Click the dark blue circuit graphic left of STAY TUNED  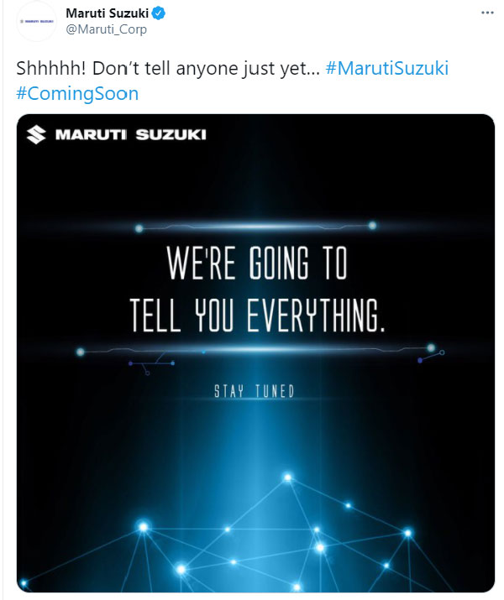[151, 364]
